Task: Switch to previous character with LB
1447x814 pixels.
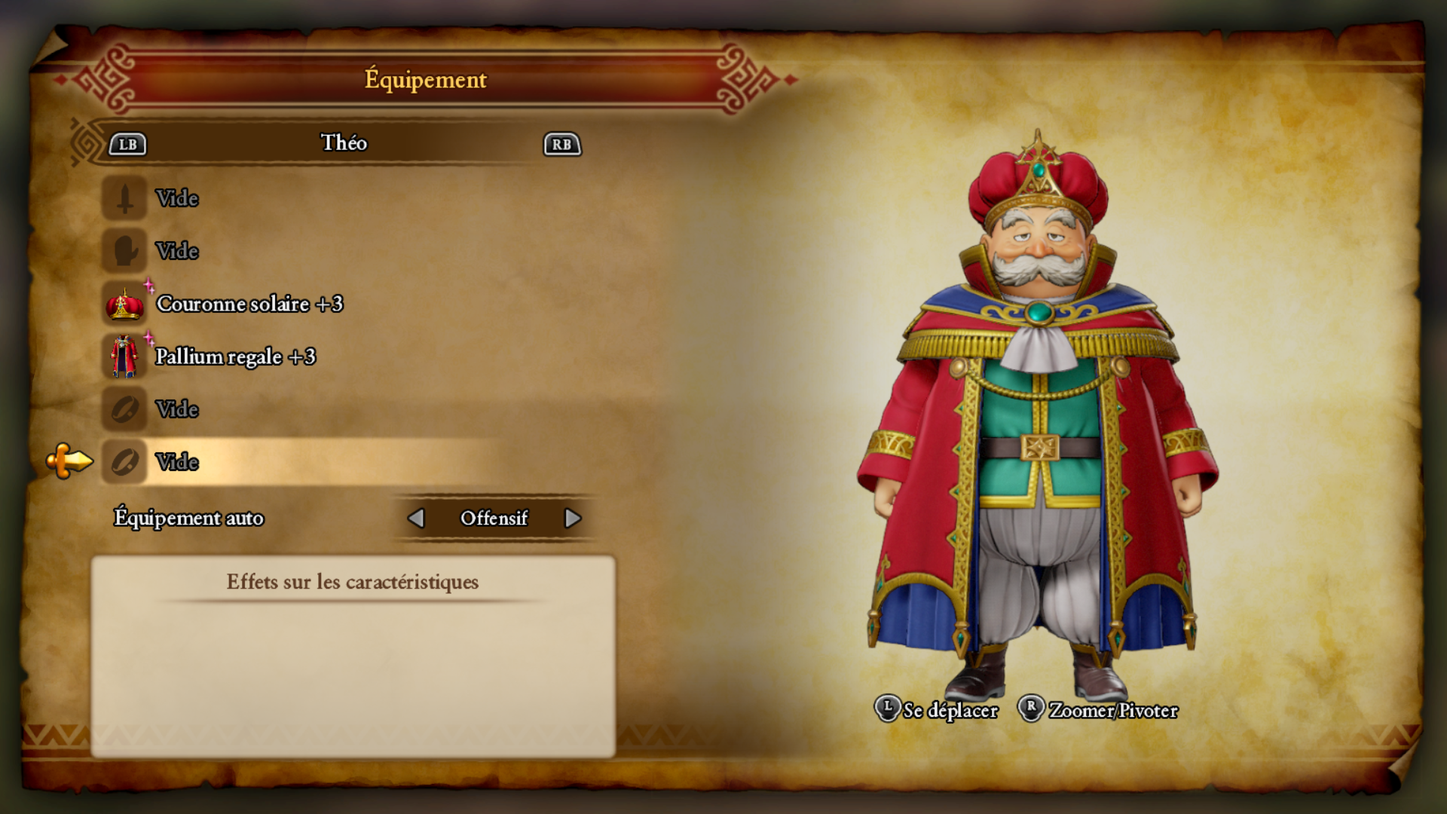Action: [128, 144]
